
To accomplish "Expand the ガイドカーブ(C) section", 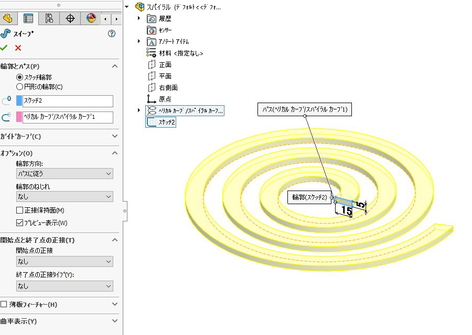I will tap(59, 137).
